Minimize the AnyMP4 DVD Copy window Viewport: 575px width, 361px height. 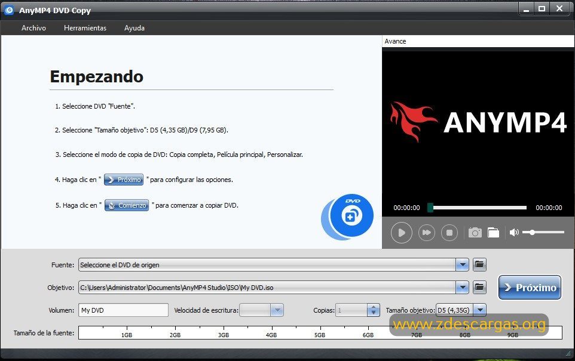click(526, 9)
